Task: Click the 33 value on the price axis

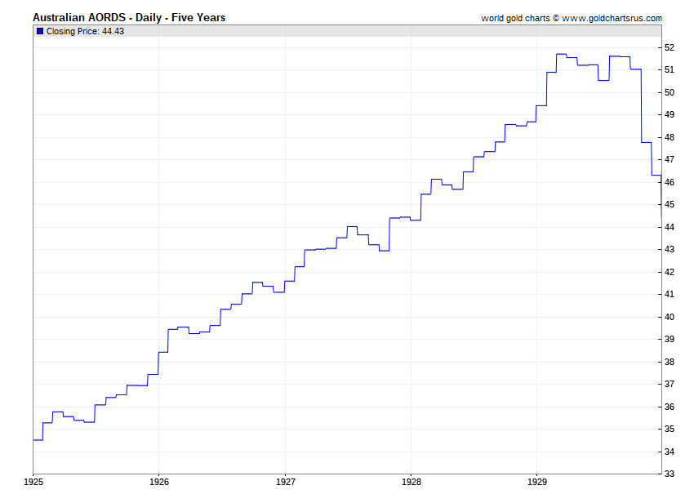Action: click(669, 474)
